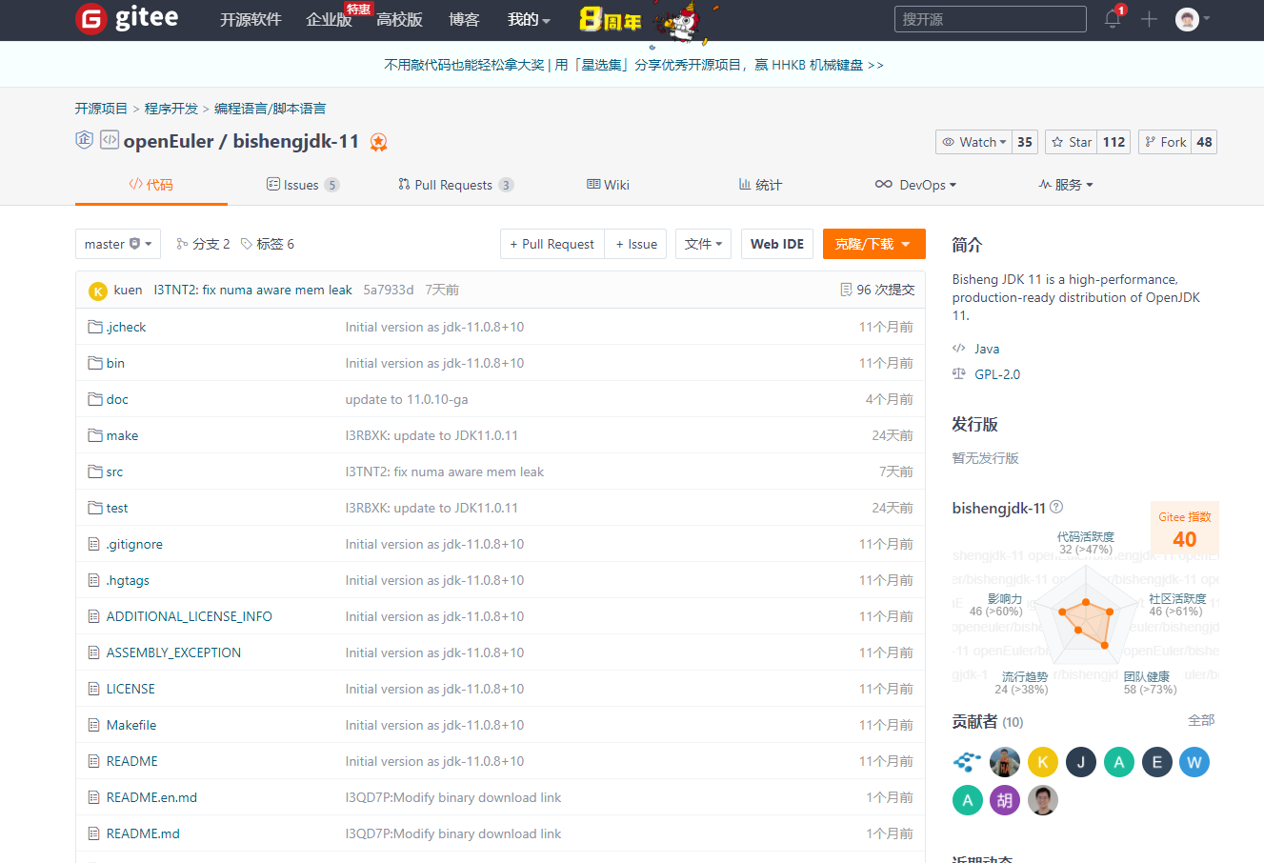
Task: Fork the repository
Action: pos(1165,142)
